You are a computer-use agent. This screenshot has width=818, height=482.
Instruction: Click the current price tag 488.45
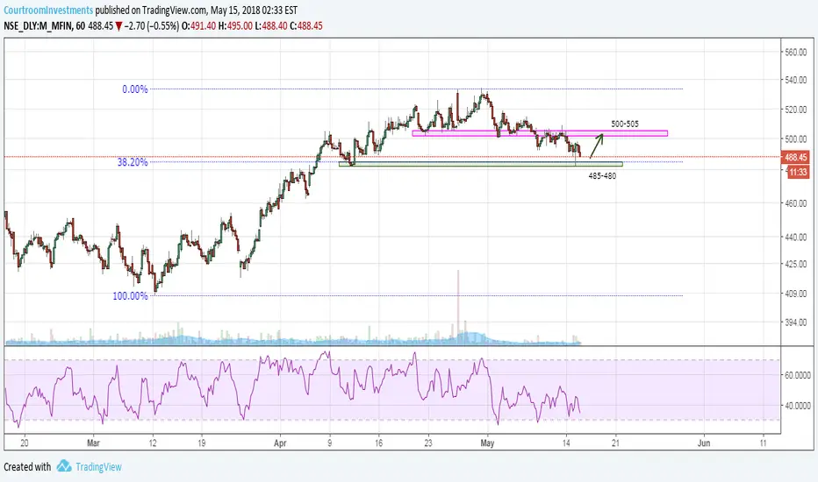point(795,157)
